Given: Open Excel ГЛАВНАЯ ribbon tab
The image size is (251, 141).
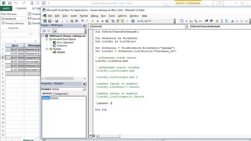Looking at the screenshot, I should [x=21, y=8].
